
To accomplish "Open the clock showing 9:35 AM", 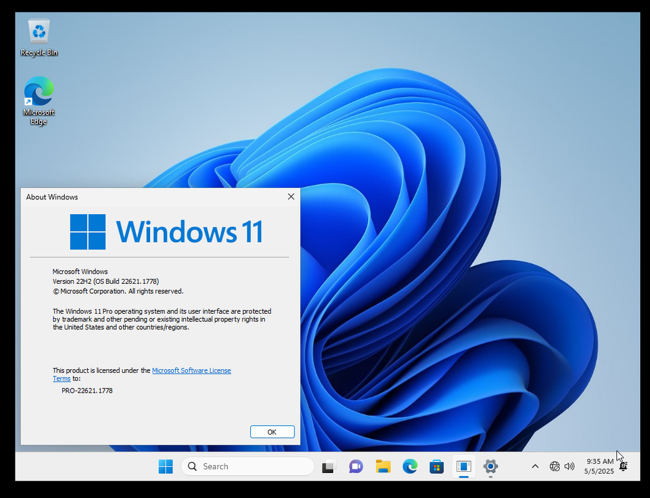I will pos(600,461).
